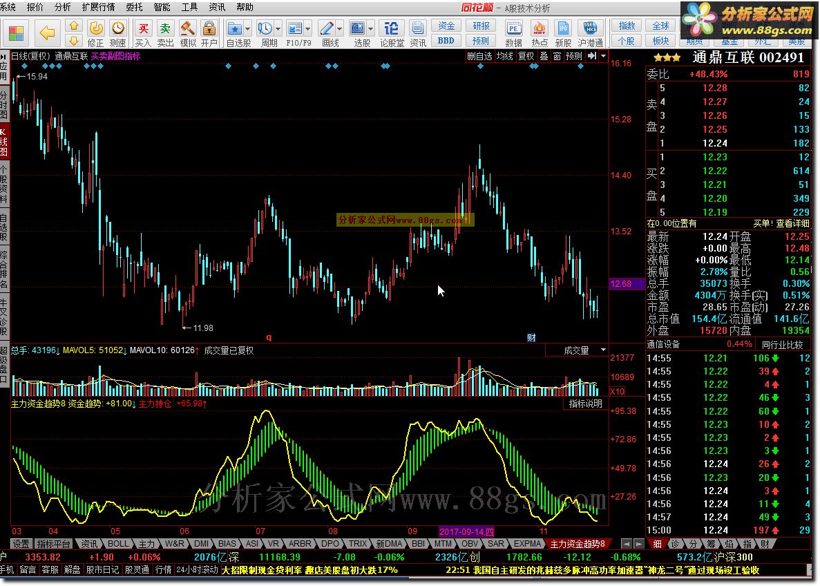
Task: Select the 分时图 sidebar tab
Action: tap(3, 104)
